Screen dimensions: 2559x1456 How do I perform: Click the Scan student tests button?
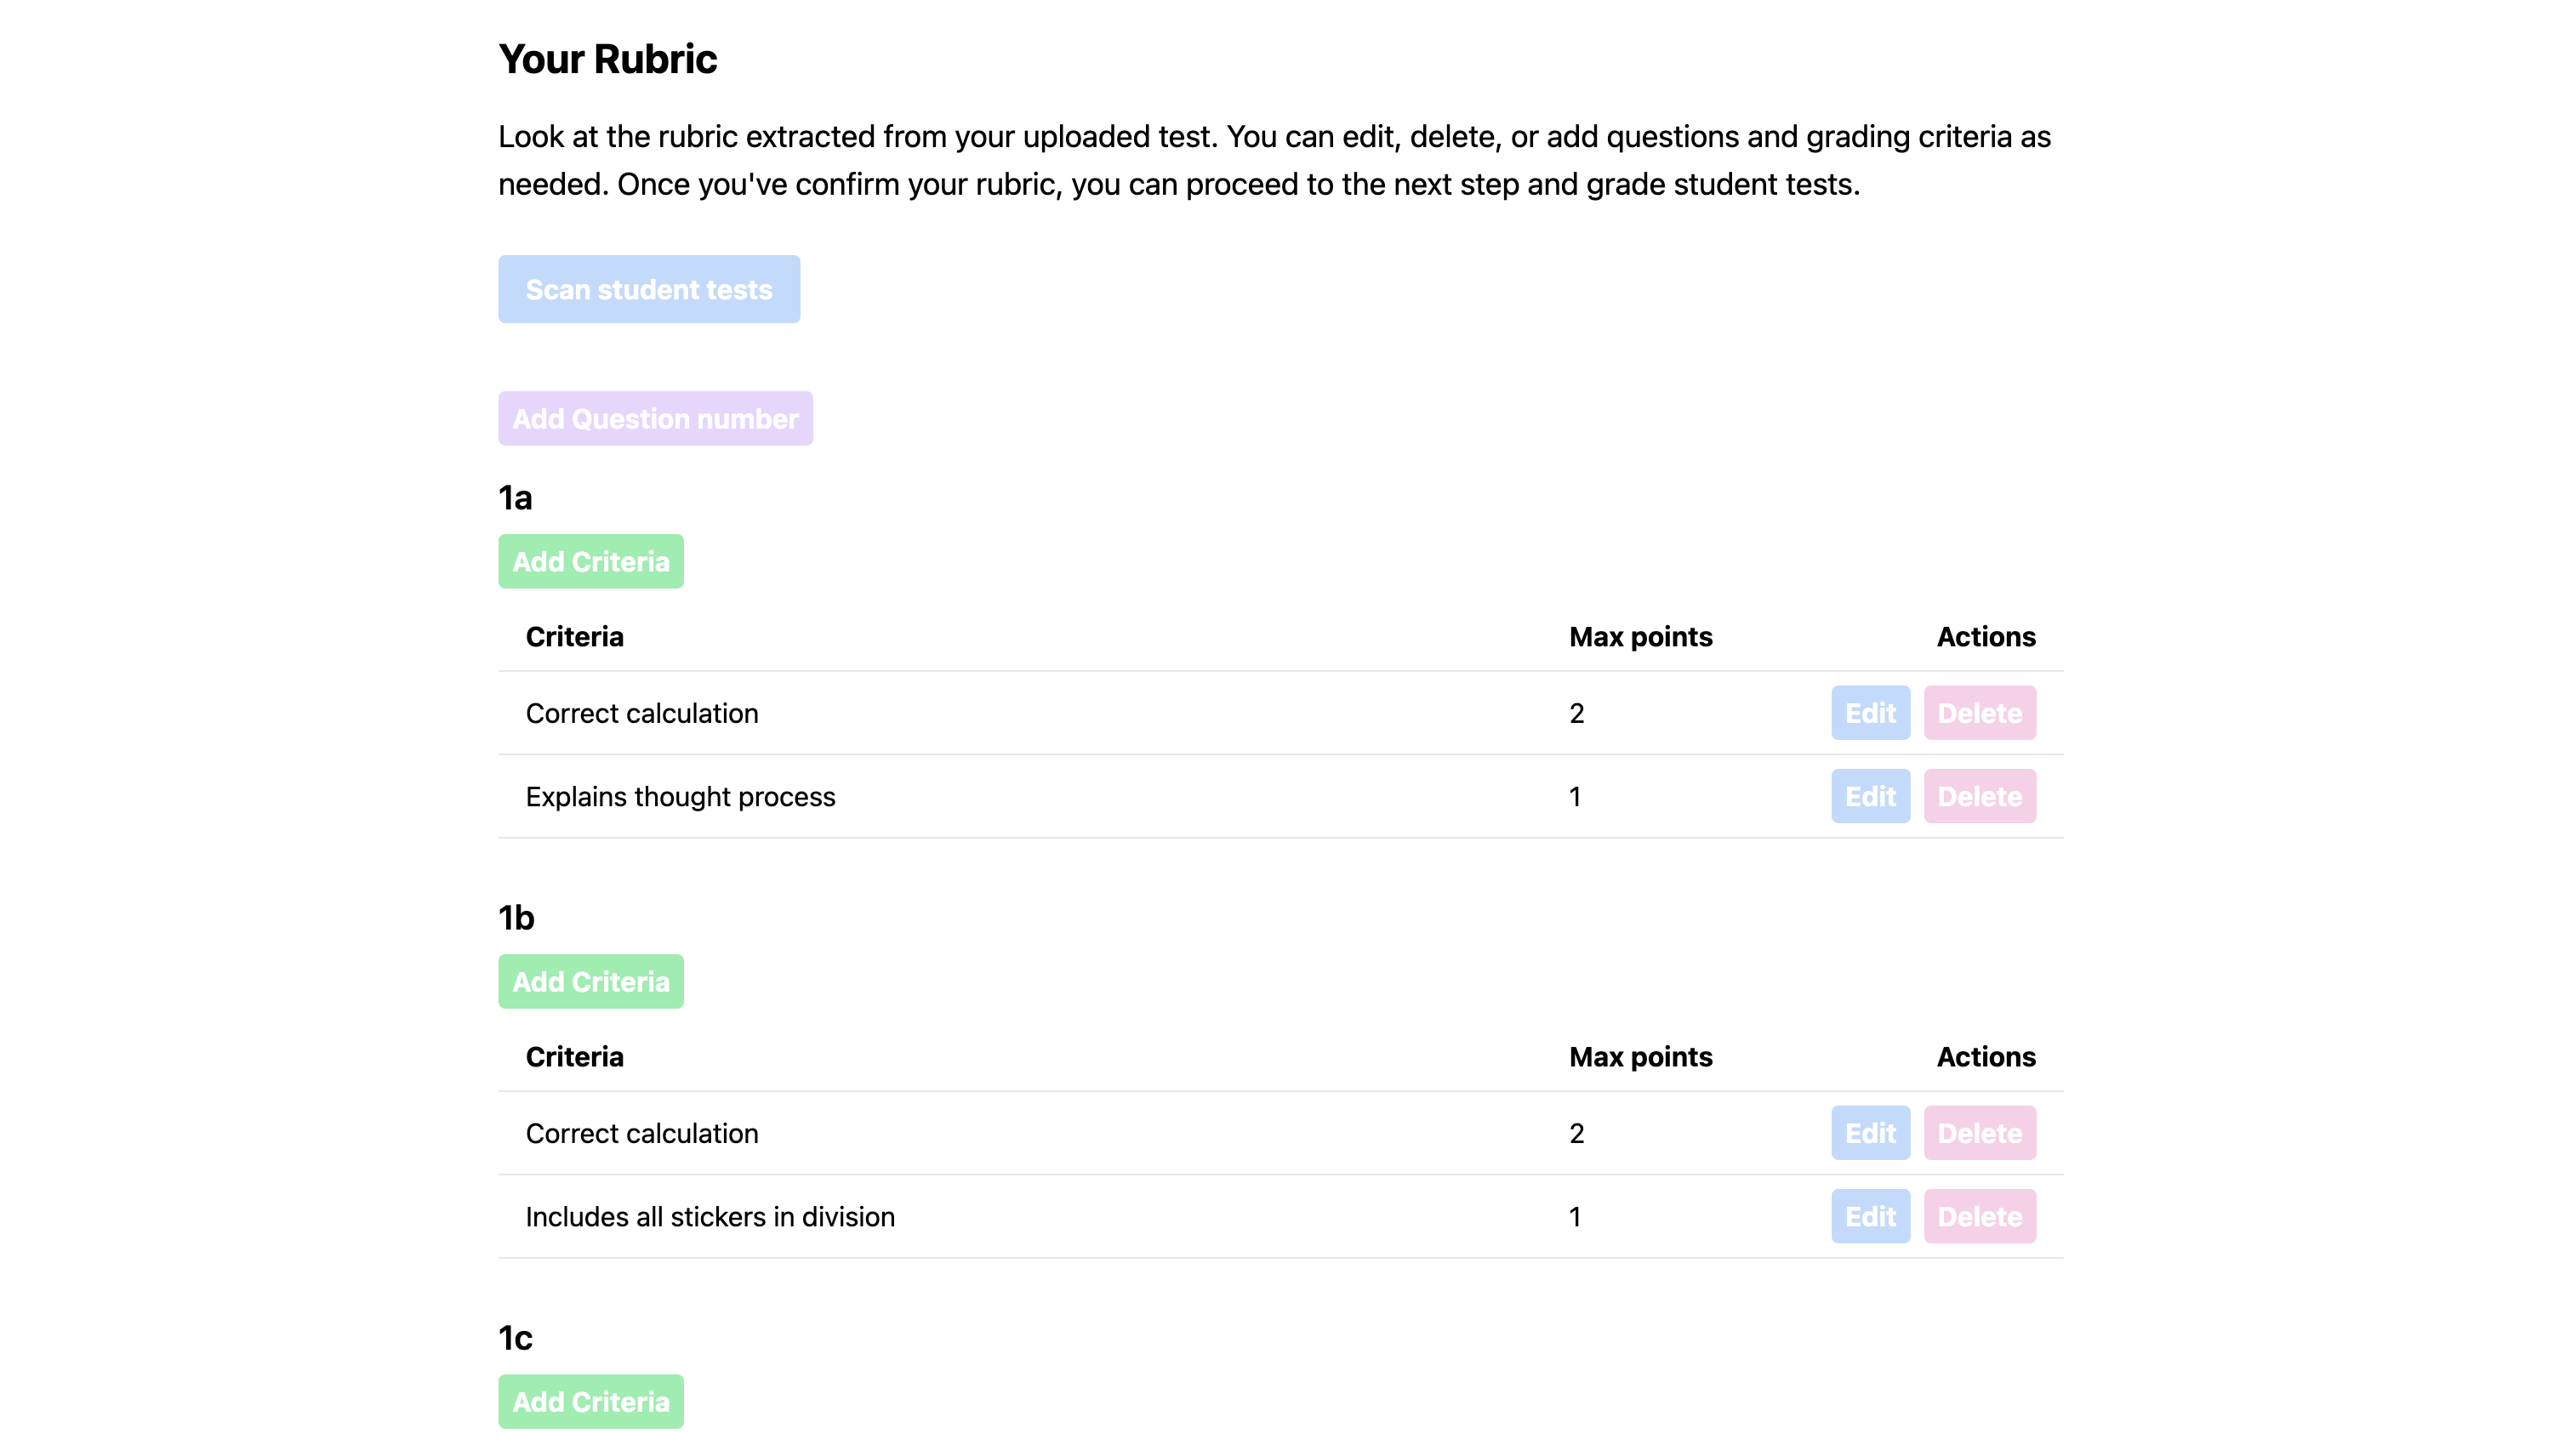(649, 289)
